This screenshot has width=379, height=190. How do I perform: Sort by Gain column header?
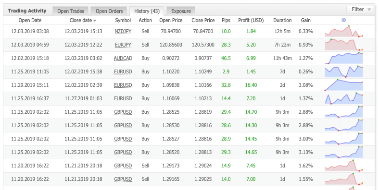point(306,21)
